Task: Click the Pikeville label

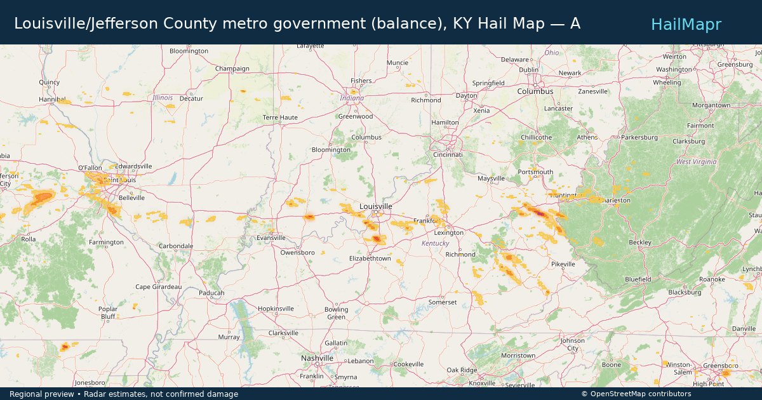Action: (563, 264)
